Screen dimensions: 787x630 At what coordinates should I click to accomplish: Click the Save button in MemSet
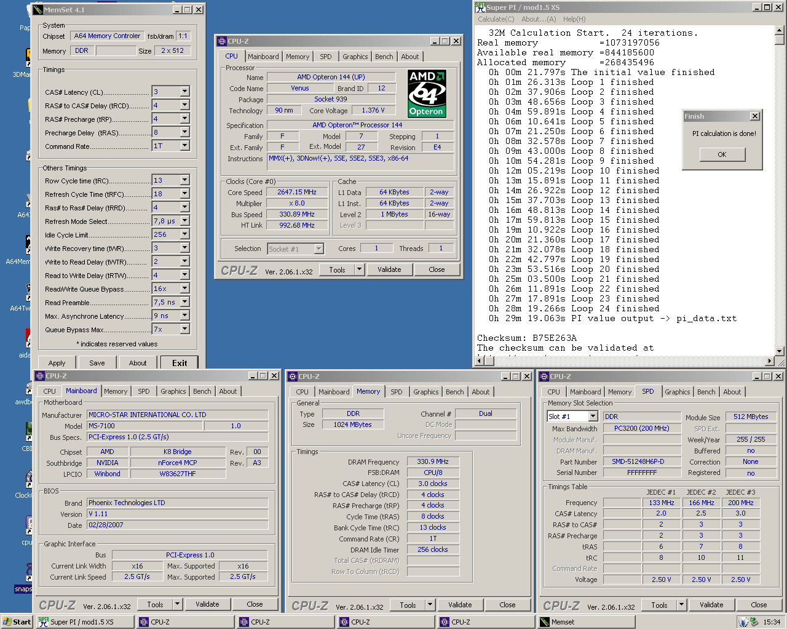coord(97,363)
